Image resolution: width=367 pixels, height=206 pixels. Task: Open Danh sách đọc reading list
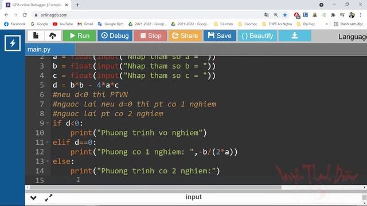[348, 24]
